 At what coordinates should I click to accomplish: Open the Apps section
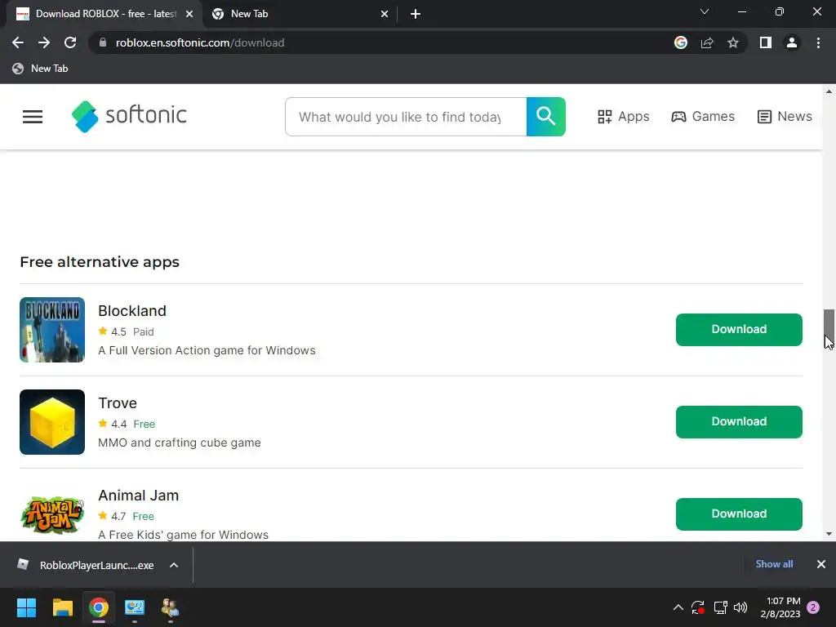[x=623, y=116]
